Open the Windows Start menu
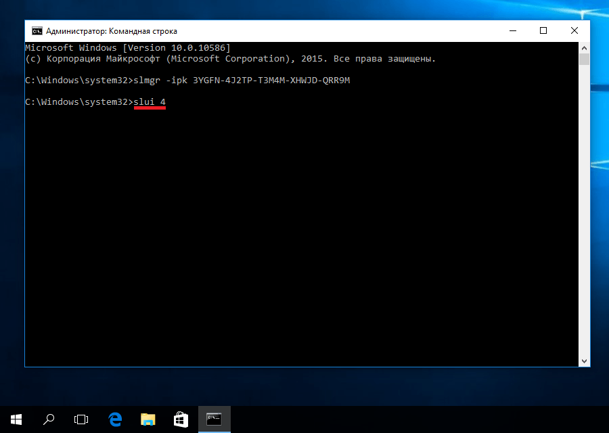Image resolution: width=609 pixels, height=433 pixels. click(16, 419)
